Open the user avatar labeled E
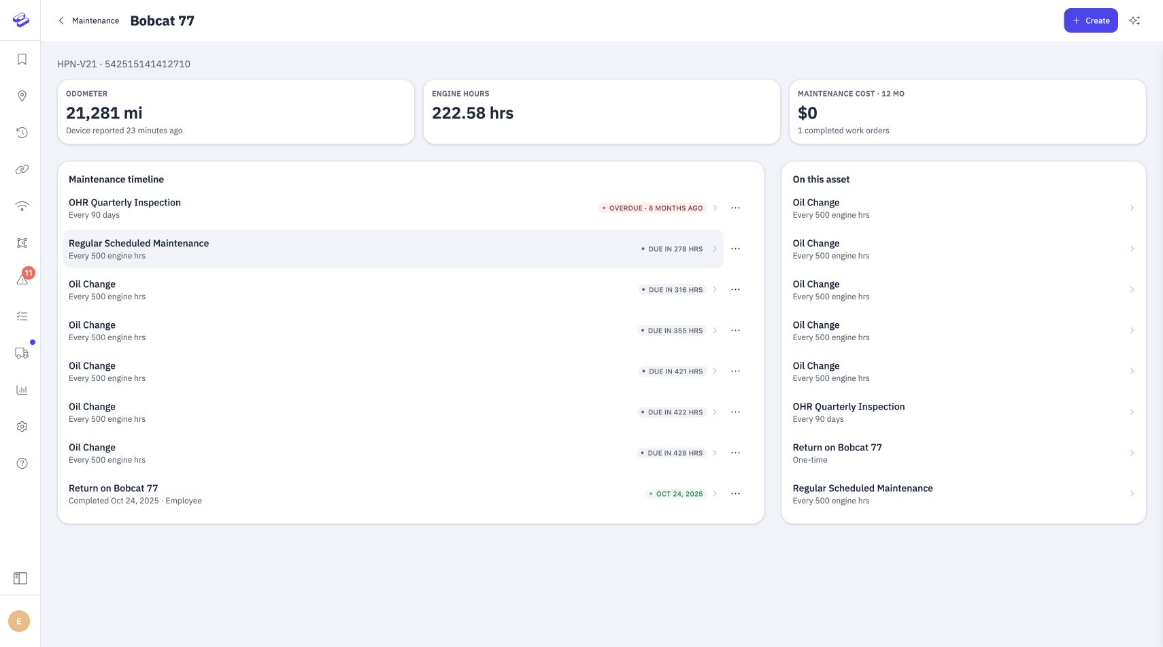The height and width of the screenshot is (647, 1163). point(19,621)
